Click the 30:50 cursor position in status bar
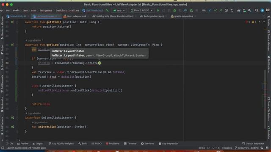 [202, 148]
